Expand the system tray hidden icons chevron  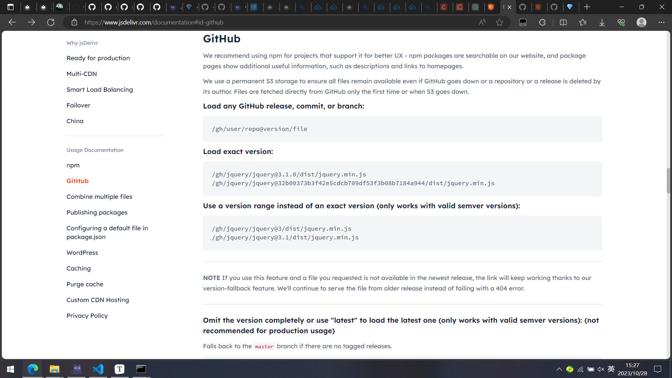click(559, 369)
